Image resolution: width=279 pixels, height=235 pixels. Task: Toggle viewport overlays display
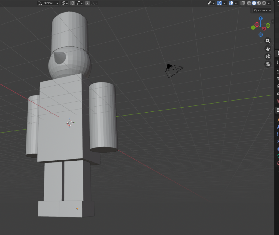(231, 3)
